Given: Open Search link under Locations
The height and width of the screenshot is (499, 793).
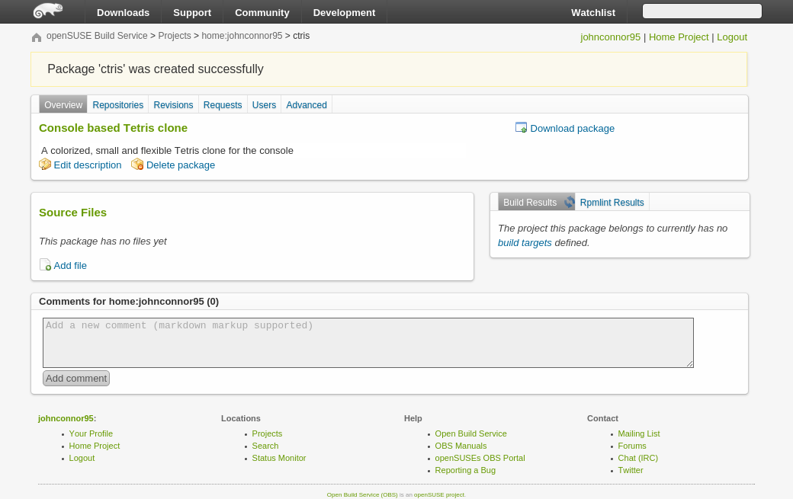Looking at the screenshot, I should click(x=265, y=446).
